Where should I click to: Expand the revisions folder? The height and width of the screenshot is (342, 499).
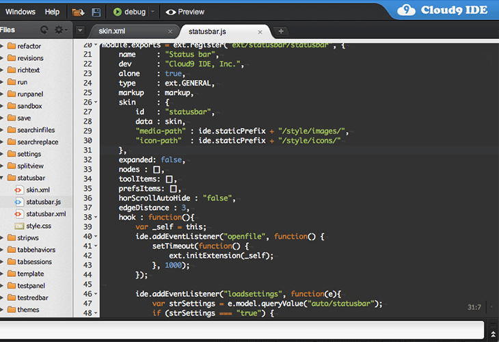coord(1,58)
